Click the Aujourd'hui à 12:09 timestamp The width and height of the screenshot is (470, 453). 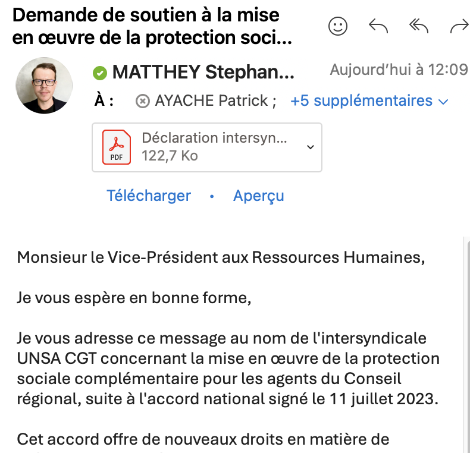[399, 70]
